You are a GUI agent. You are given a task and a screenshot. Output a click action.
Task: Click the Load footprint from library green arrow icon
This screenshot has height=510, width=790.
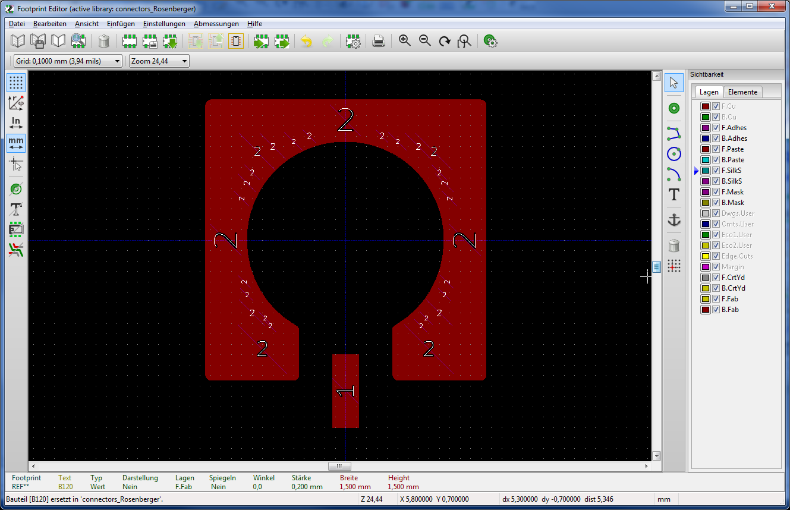point(170,41)
